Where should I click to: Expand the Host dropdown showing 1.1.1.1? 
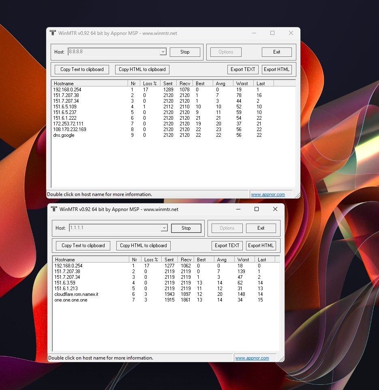164,228
